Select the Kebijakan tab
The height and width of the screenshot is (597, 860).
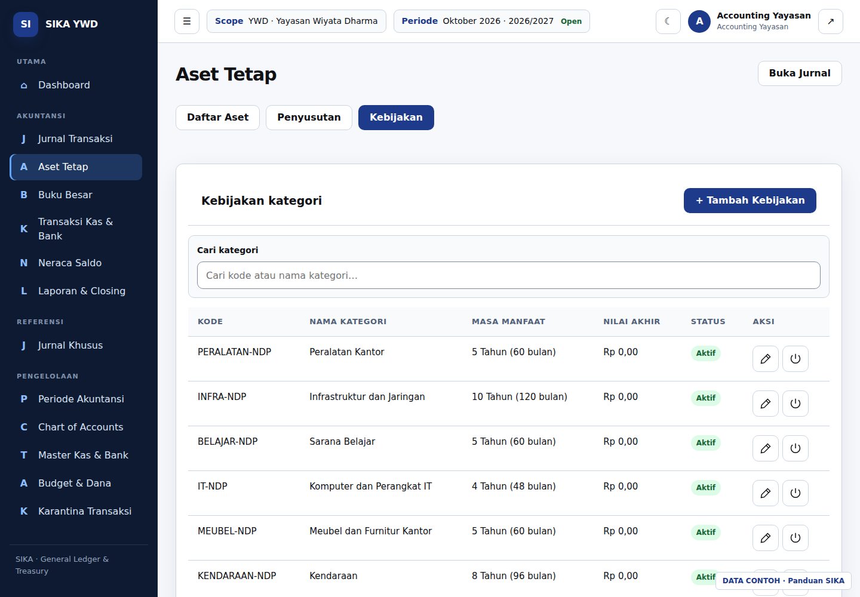pos(396,118)
